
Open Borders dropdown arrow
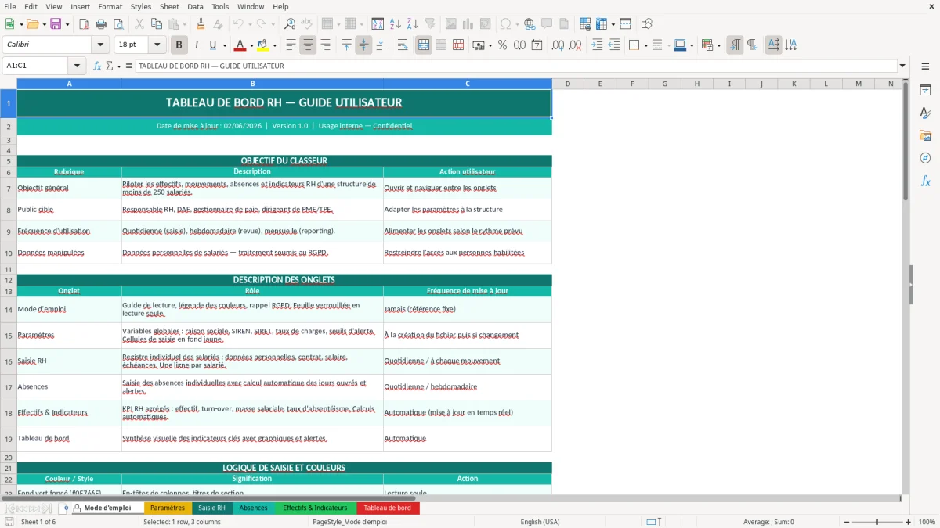click(x=645, y=45)
